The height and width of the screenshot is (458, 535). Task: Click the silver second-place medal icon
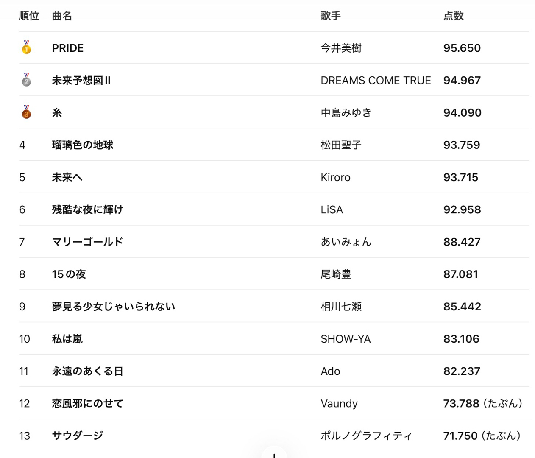(26, 80)
